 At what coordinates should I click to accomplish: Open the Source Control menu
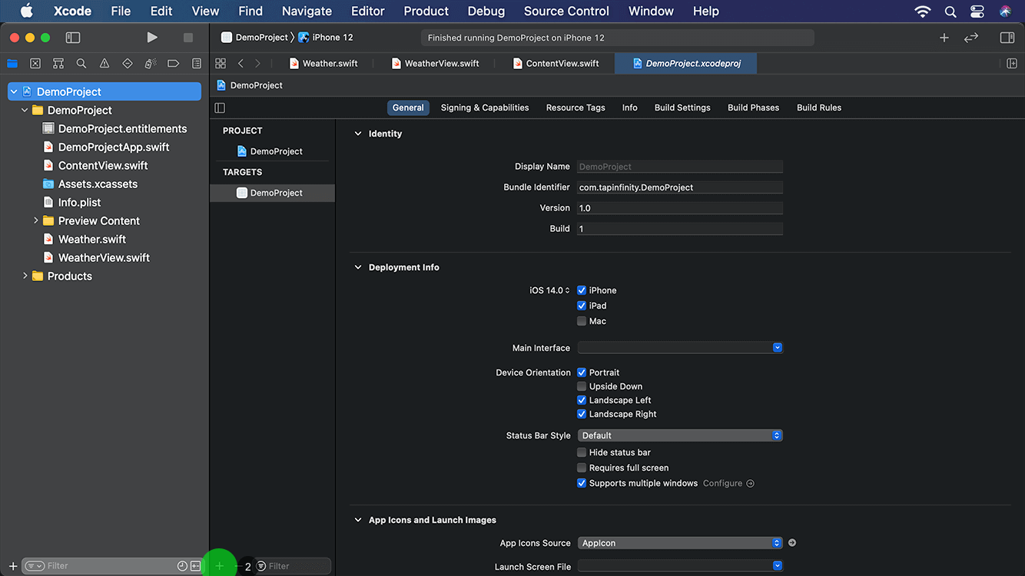(x=566, y=12)
